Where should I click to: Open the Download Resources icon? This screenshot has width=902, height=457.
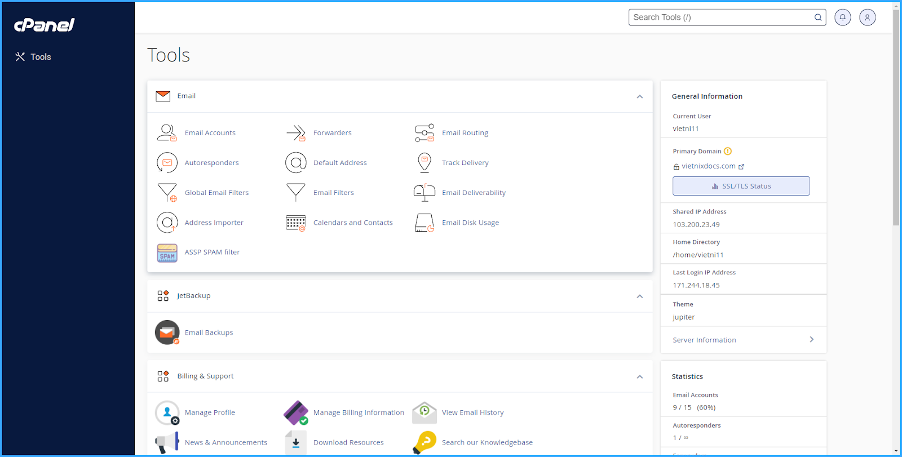(296, 443)
